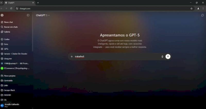Click the Plus plan label under username

pos(6,107)
